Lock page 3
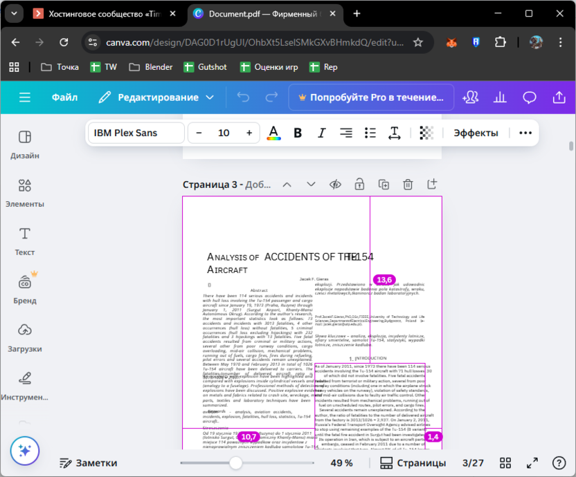The width and height of the screenshot is (576, 477). point(359,184)
